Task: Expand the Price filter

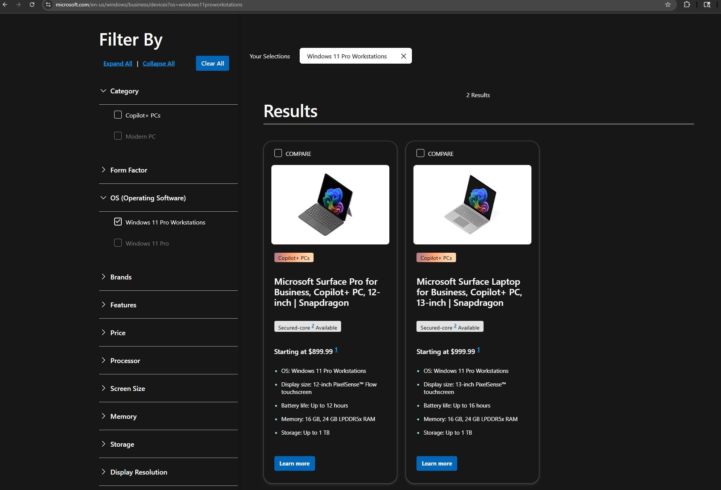Action: [103, 333]
